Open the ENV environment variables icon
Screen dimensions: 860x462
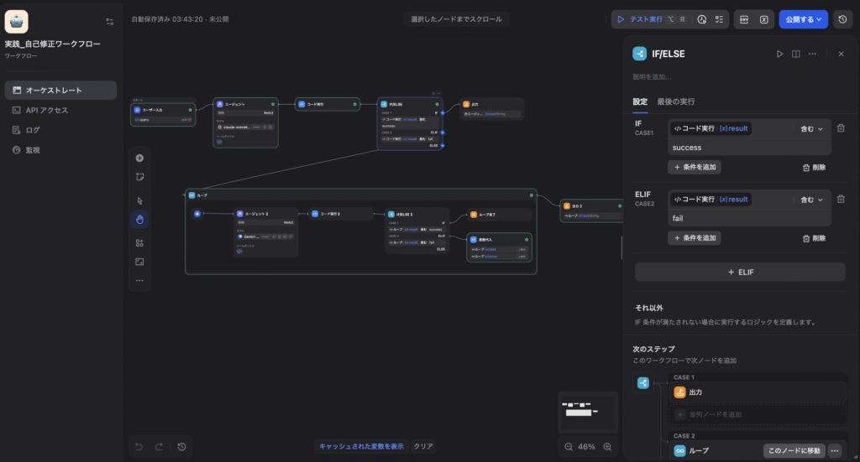[x=744, y=19]
